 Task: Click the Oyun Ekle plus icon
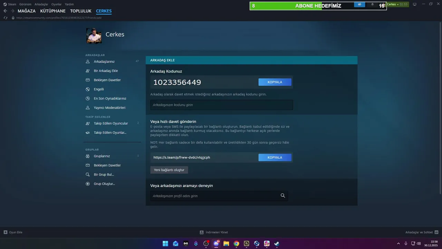pyautogui.click(x=6, y=232)
